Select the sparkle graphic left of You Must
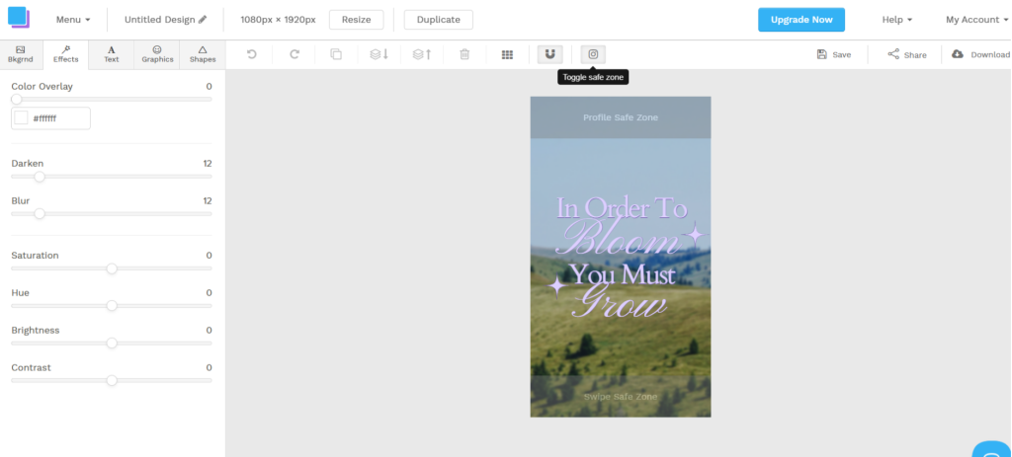 click(x=556, y=286)
